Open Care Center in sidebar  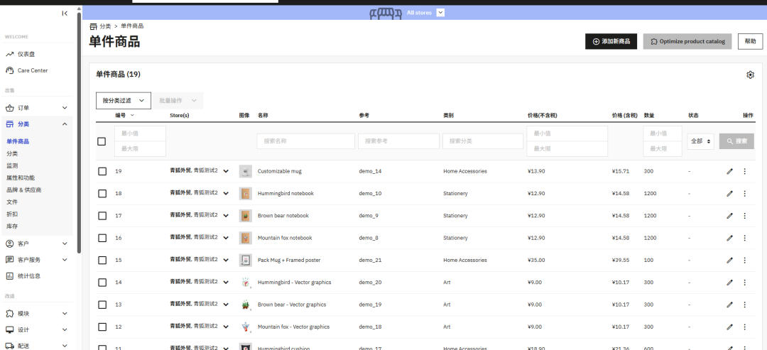33,70
